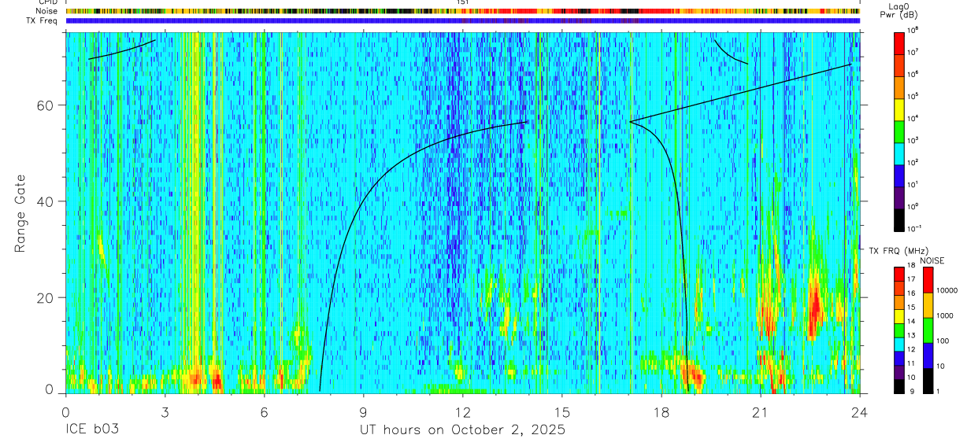Click x-axis tick label 3
The height and width of the screenshot is (446, 967).
[165, 411]
